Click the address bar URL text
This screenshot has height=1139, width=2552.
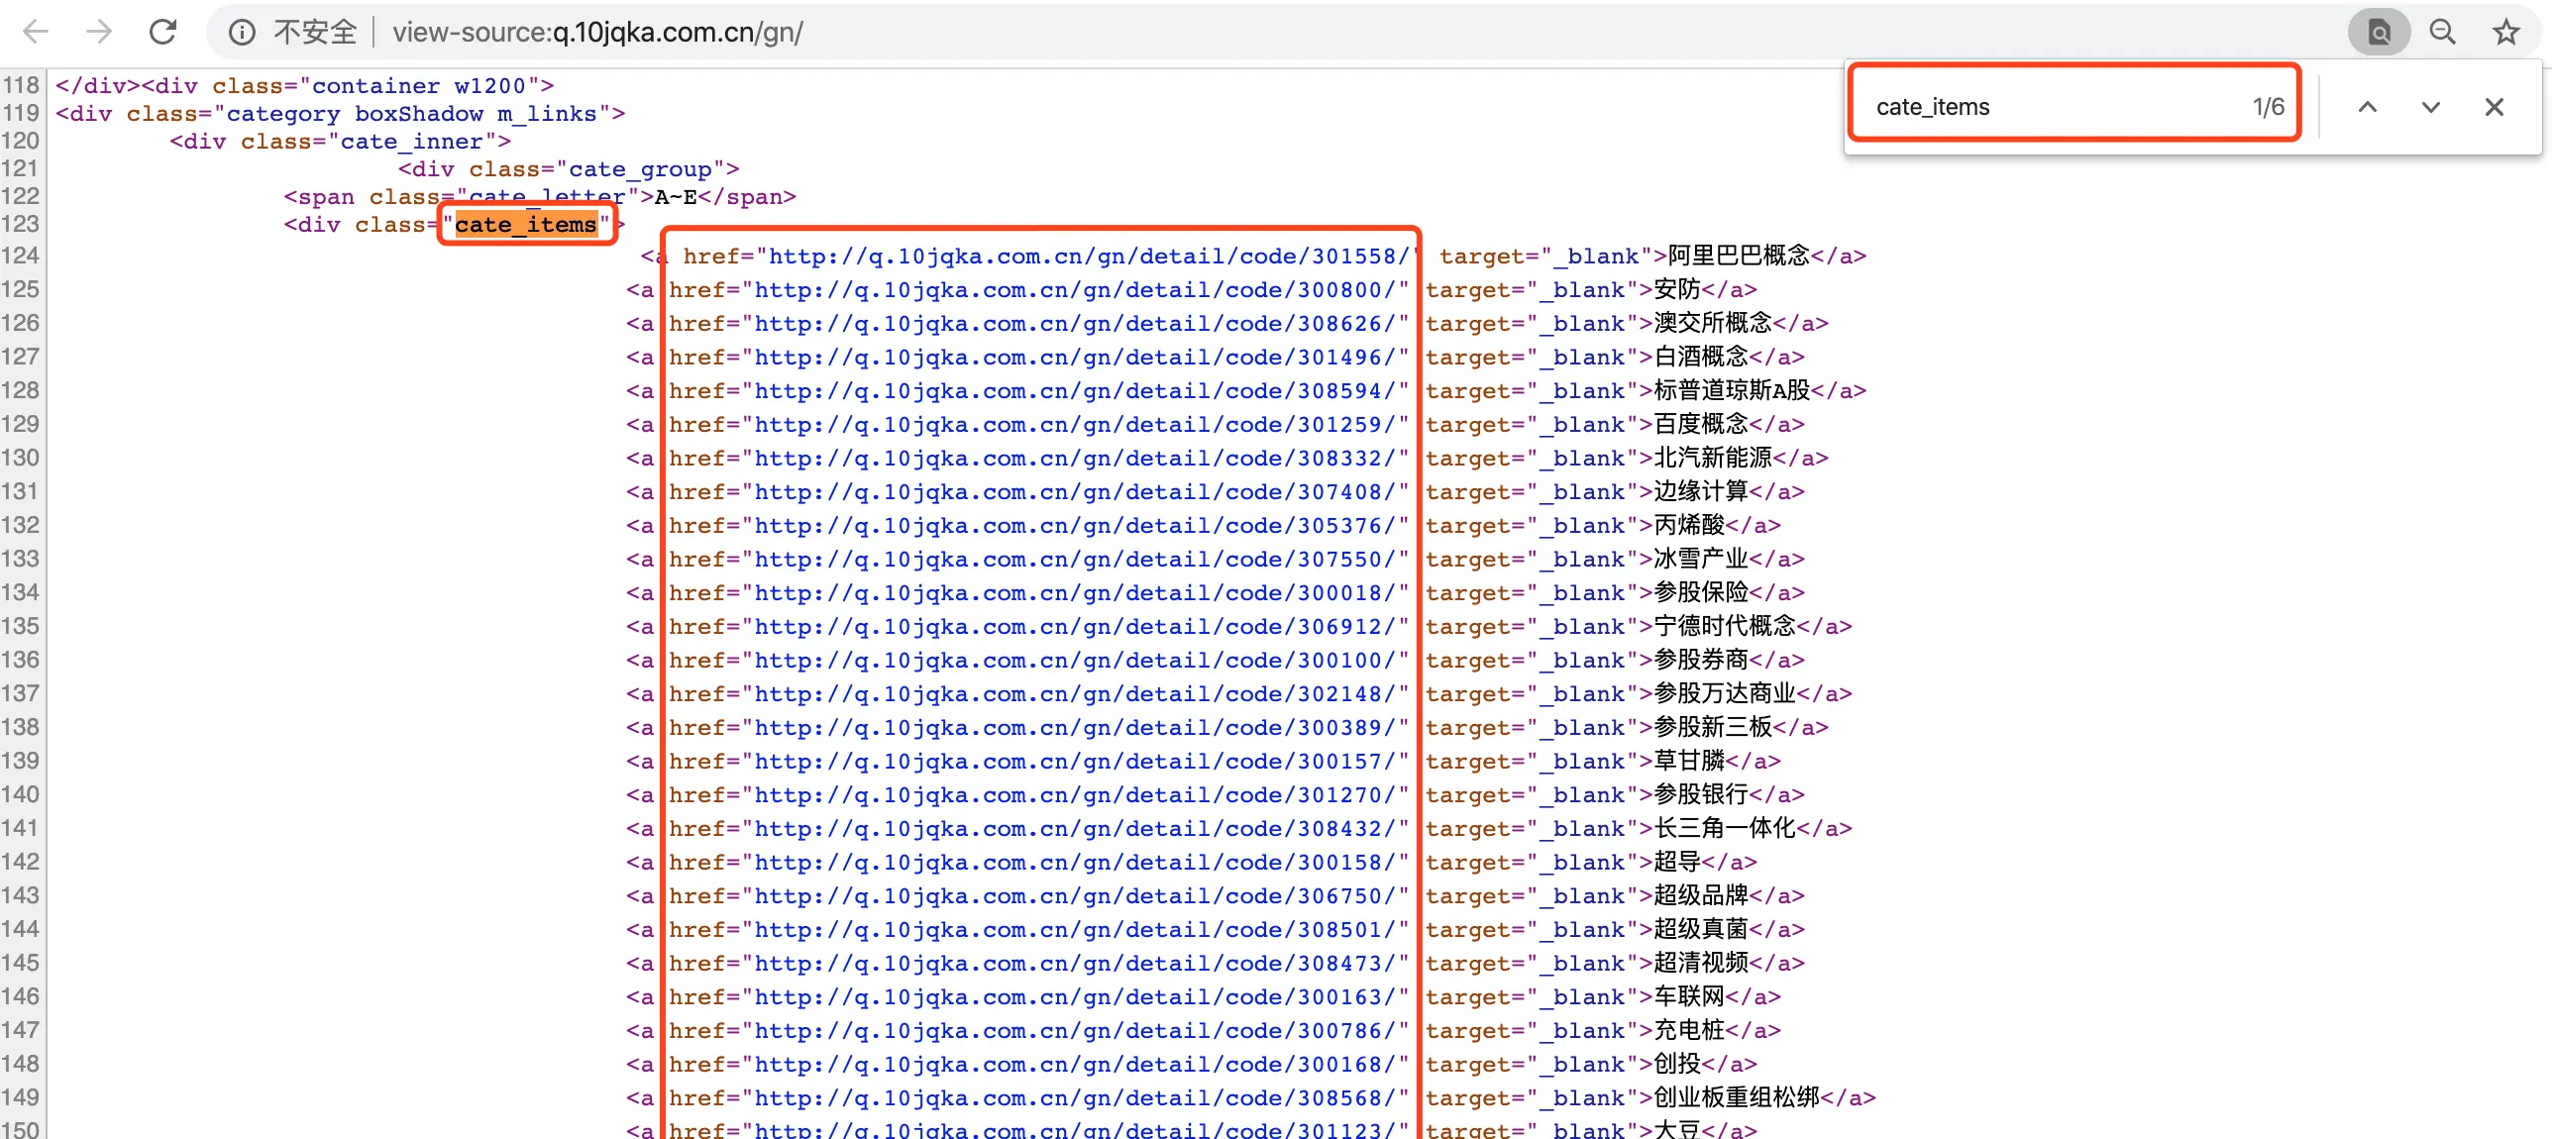tap(597, 33)
